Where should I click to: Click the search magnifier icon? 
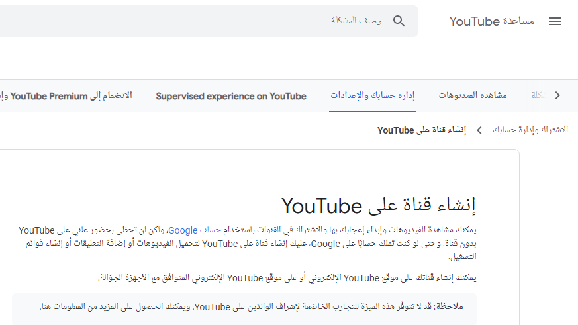(399, 21)
